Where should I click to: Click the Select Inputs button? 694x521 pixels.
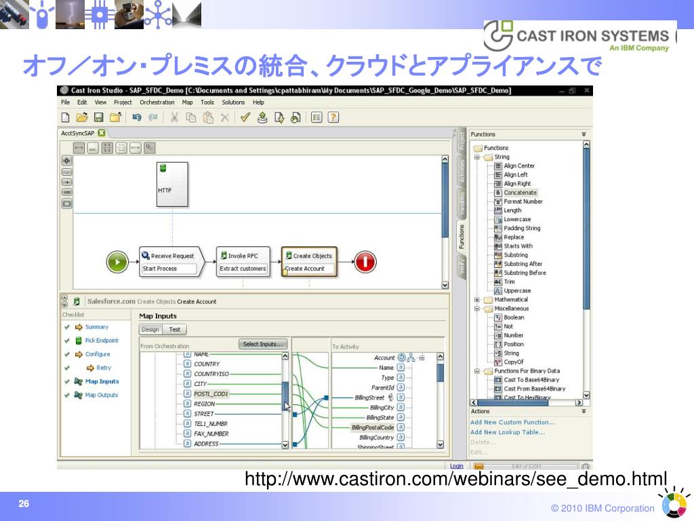pos(263,344)
